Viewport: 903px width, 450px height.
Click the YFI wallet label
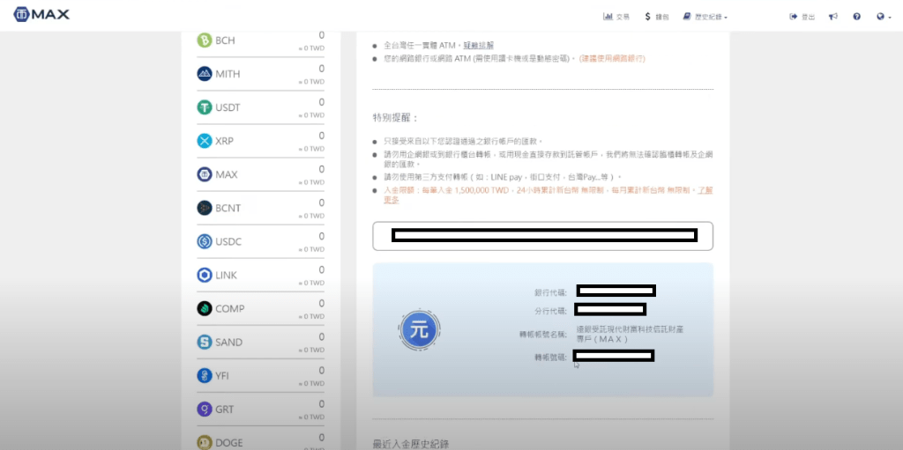click(x=222, y=376)
